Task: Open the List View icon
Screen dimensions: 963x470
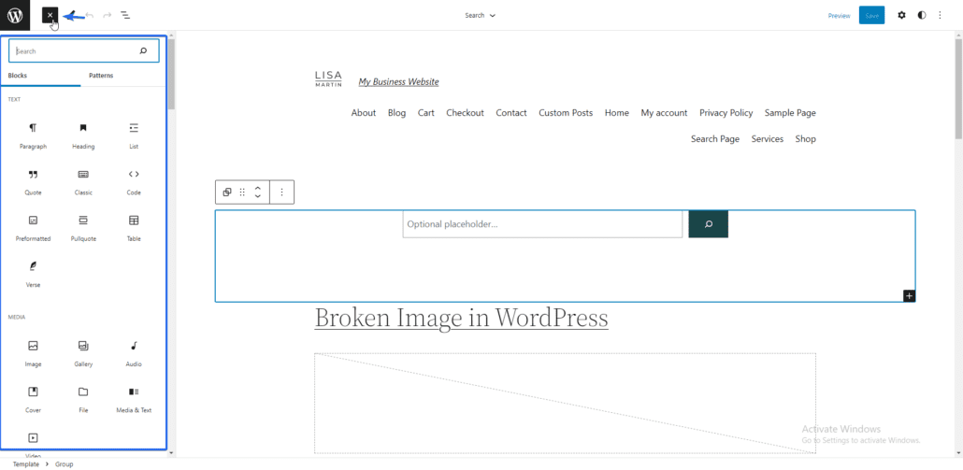Action: click(x=125, y=15)
